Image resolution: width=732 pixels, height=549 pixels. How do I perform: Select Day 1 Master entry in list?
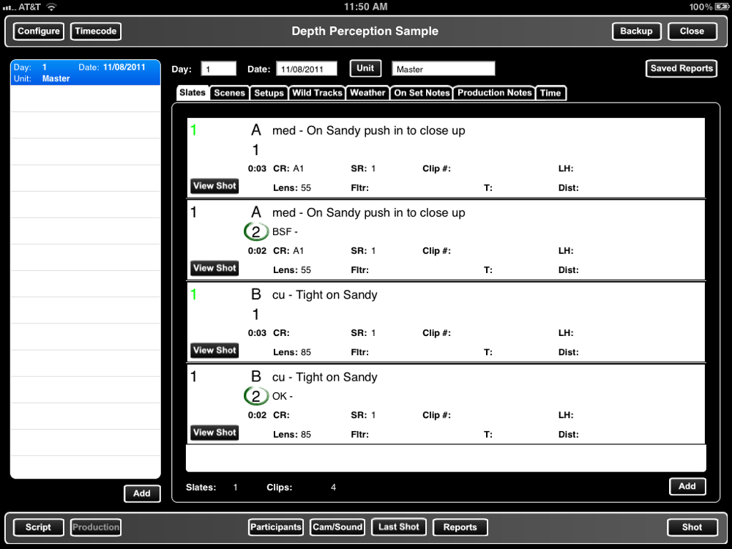[86, 72]
